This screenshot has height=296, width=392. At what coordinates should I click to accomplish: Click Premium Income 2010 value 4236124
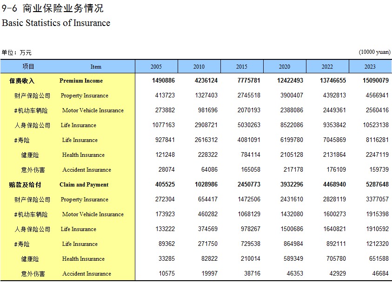[x=206, y=81]
